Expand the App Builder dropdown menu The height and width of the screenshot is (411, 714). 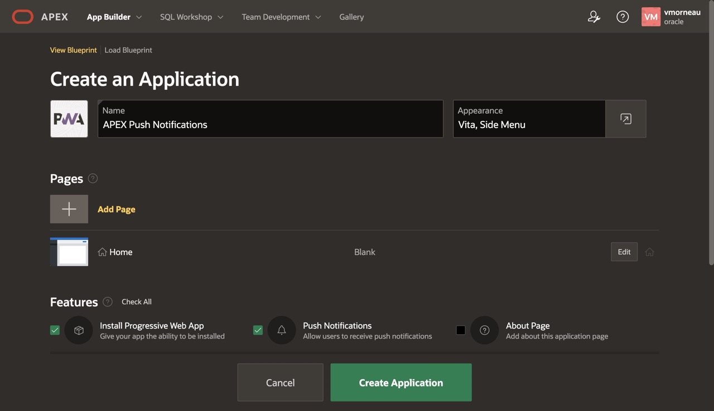[x=114, y=17]
